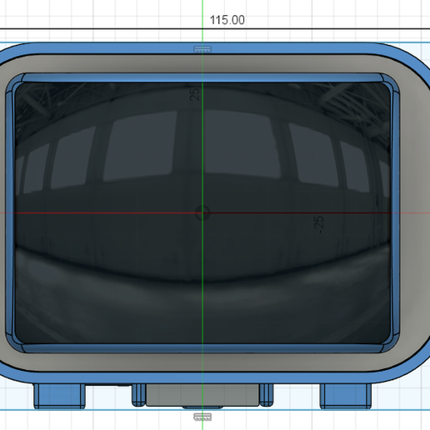This screenshot has height=430, width=430.
Task: Select the small blue clip right of gray block
Action: [x=266, y=395]
